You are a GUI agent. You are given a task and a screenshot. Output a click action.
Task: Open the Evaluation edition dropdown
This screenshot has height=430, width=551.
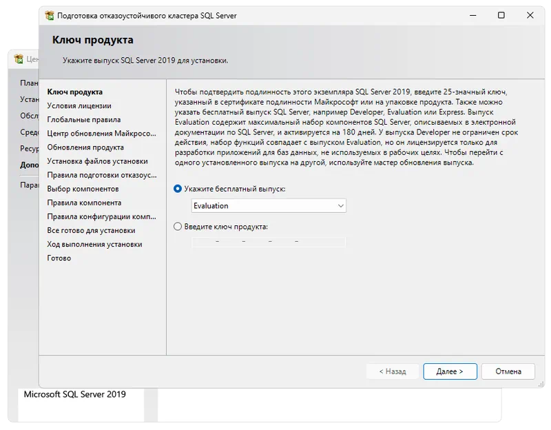269,205
